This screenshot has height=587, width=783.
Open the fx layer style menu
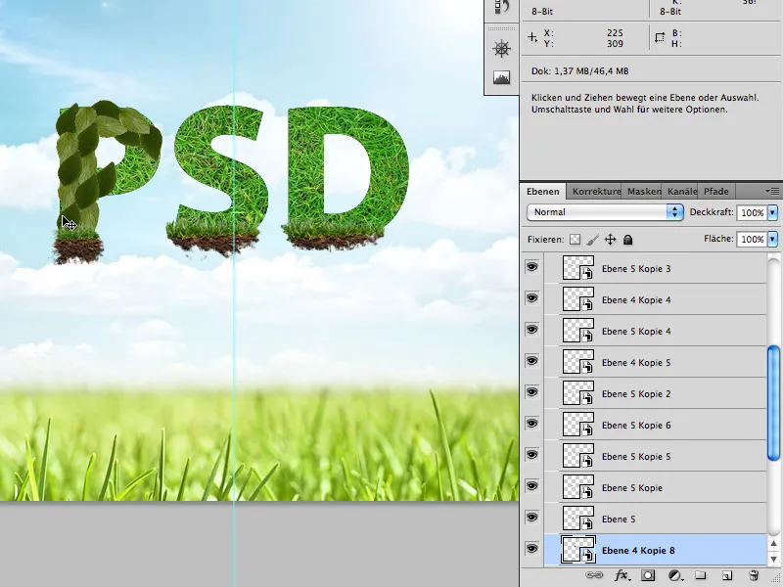[x=622, y=575]
